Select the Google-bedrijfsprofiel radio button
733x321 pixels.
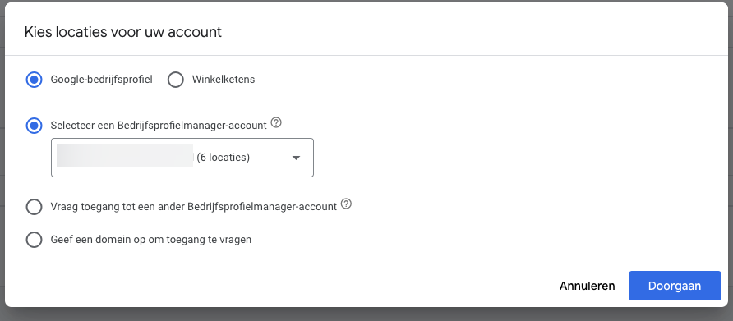point(35,80)
